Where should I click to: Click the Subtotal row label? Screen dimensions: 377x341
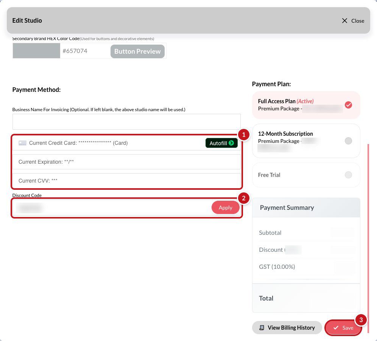tap(270, 233)
